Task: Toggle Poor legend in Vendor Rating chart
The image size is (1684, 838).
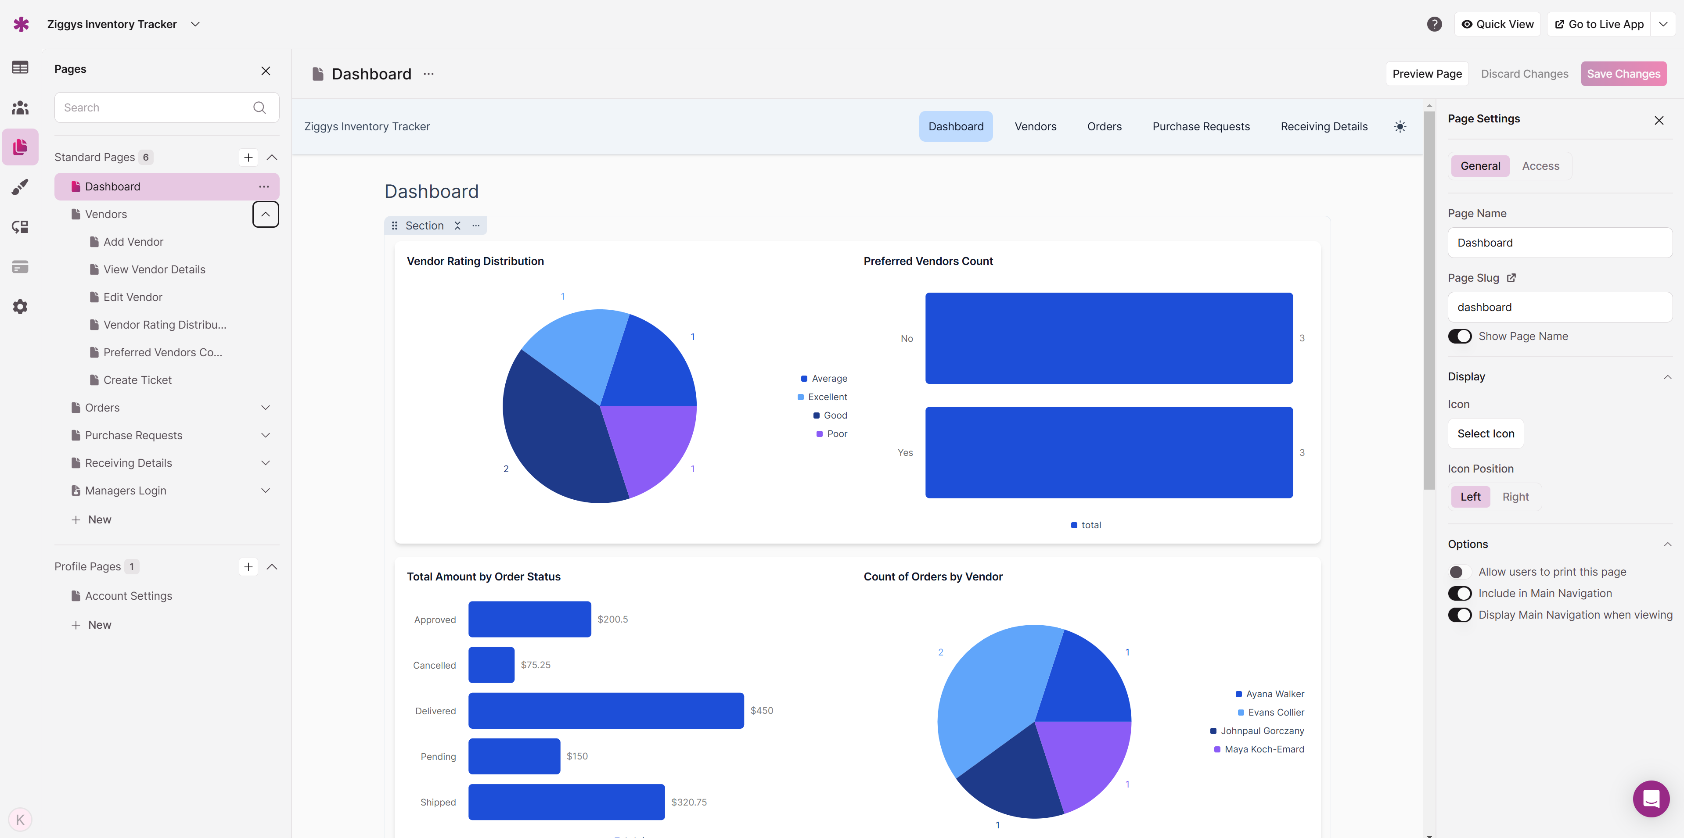Action: (831, 433)
